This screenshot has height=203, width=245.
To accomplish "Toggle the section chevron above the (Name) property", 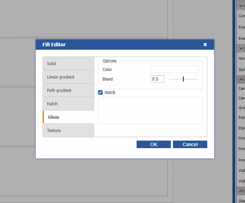I will (x=241, y=190).
